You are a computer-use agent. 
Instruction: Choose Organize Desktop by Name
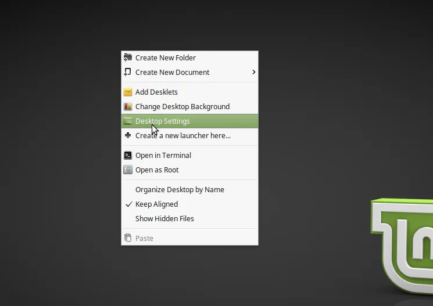pos(189,189)
